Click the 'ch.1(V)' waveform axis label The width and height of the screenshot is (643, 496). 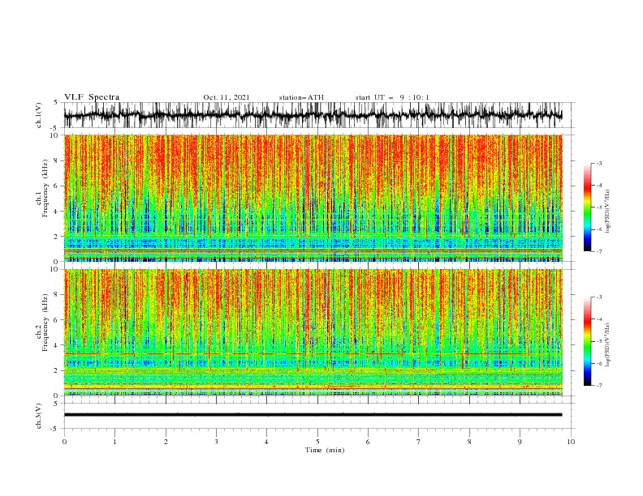39,115
